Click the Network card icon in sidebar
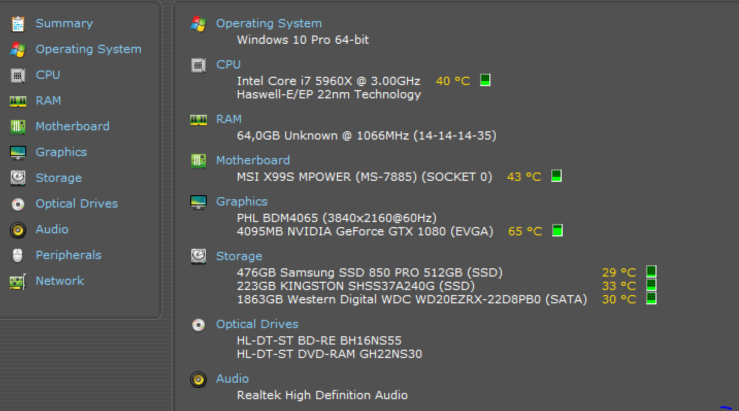Image resolution: width=739 pixels, height=411 pixels. pos(18,281)
